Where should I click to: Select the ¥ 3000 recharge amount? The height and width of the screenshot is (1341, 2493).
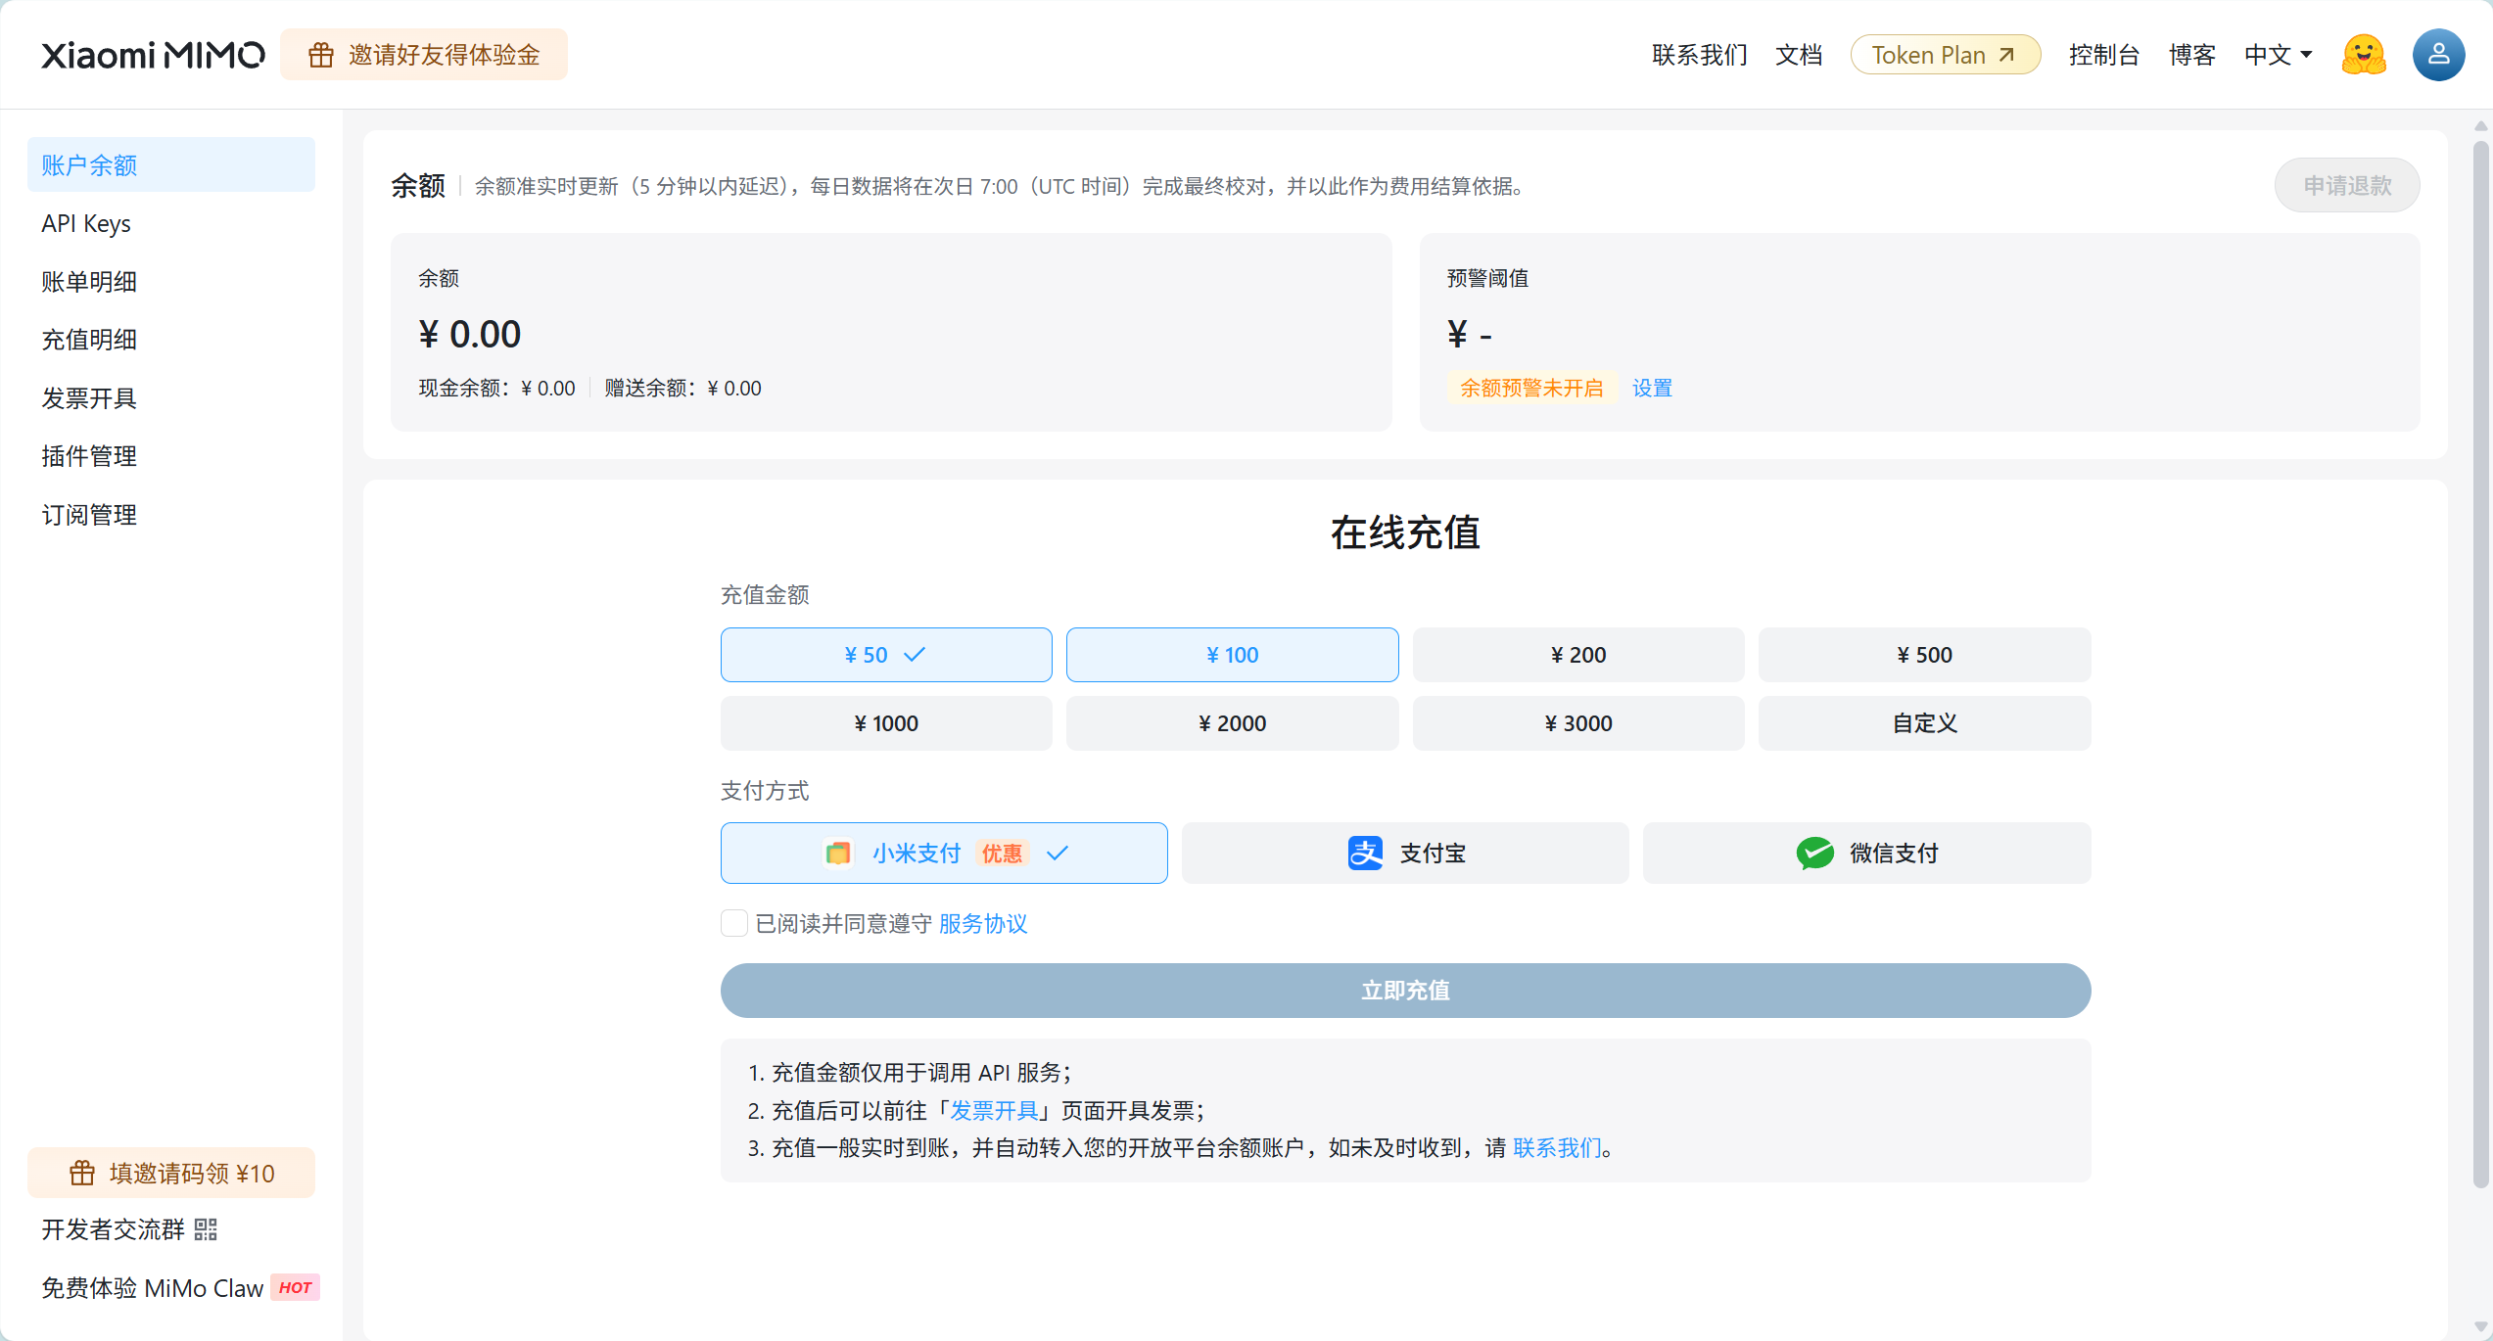click(1578, 723)
